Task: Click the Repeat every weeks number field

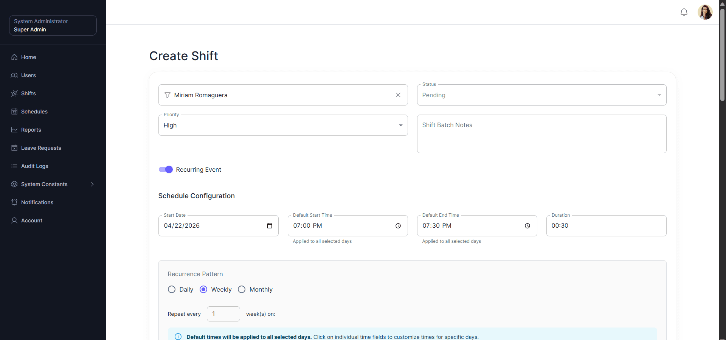Action: [x=223, y=314]
